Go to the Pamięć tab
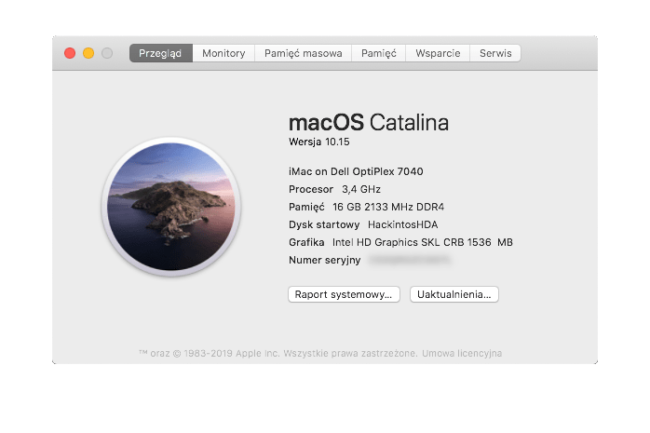650x433 pixels. pos(378,53)
